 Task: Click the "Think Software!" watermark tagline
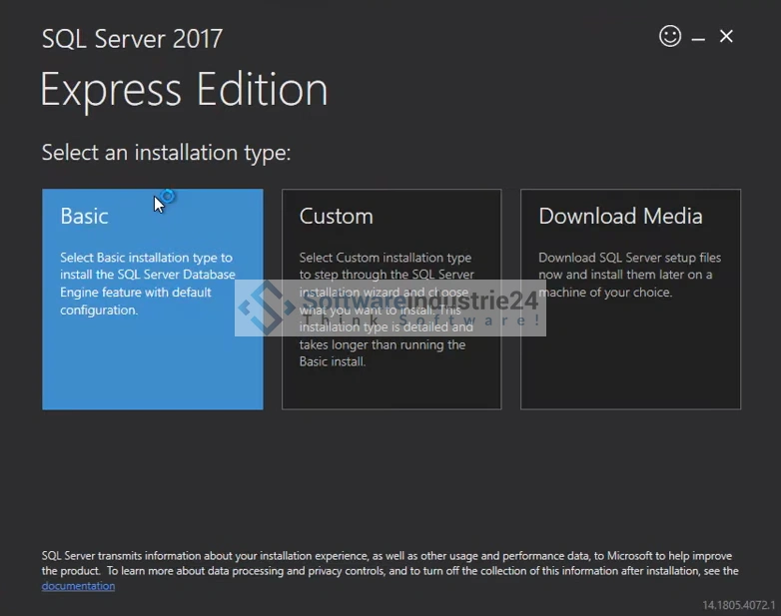point(419,320)
